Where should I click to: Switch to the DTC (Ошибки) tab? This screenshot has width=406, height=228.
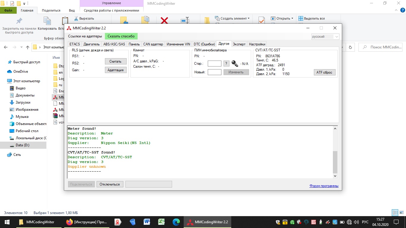[x=204, y=44]
